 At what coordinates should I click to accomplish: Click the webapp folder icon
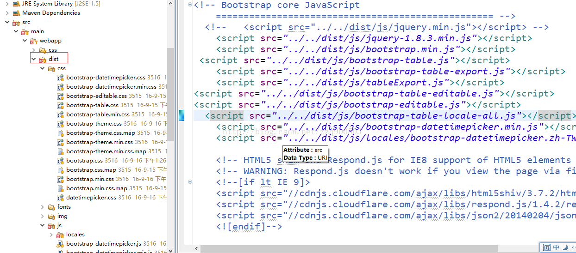click(33, 41)
